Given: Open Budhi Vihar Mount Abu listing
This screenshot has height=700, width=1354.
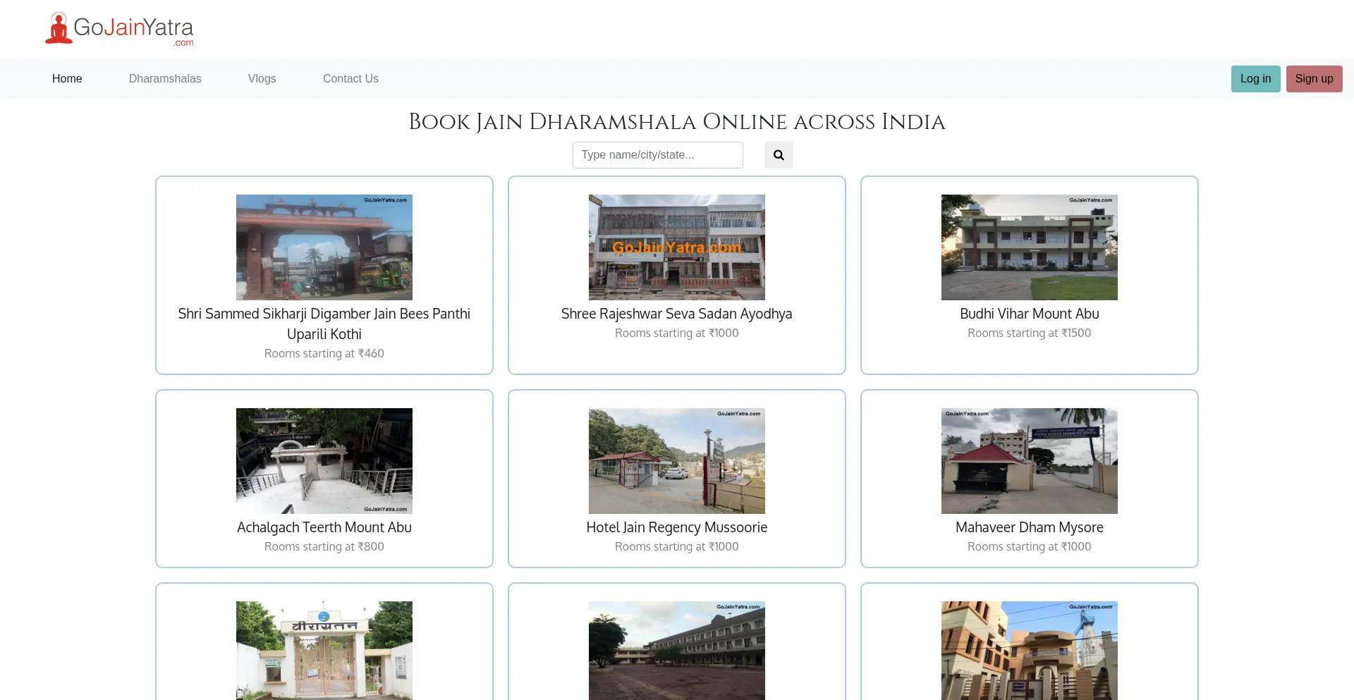Looking at the screenshot, I should (x=1029, y=313).
